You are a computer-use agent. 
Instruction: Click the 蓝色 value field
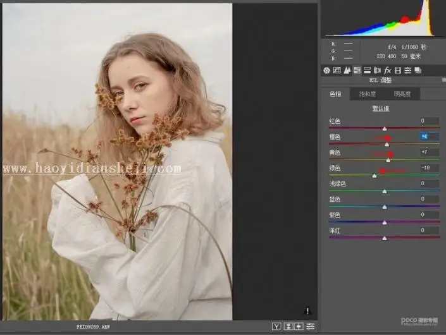(430, 199)
